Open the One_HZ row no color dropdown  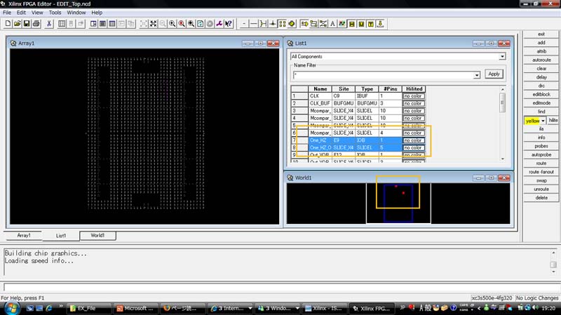pyautogui.click(x=413, y=140)
